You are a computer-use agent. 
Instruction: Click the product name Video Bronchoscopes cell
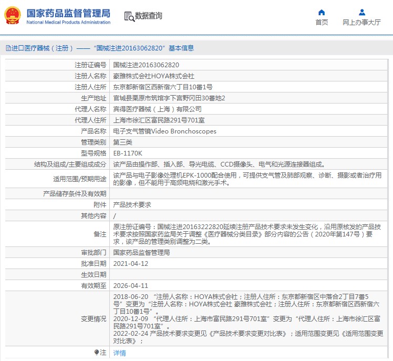pos(165,131)
